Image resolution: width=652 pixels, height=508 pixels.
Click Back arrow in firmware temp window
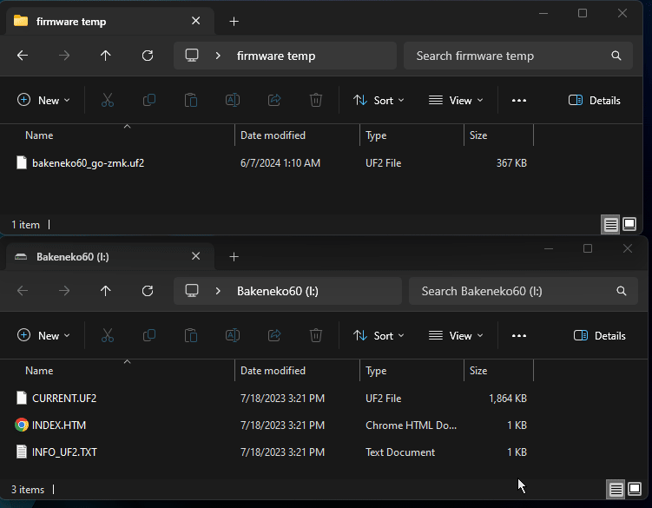23,56
